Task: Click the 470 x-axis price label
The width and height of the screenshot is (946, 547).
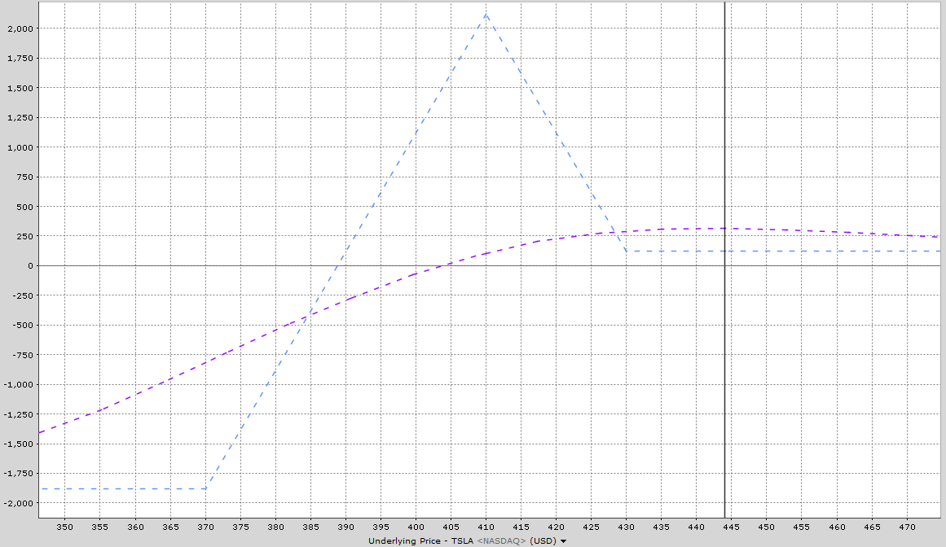Action: (x=907, y=527)
